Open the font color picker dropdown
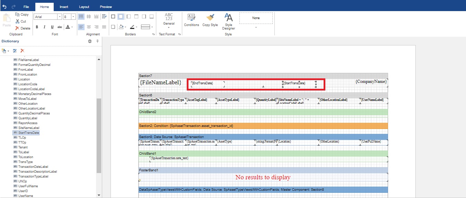Screen dimensions: 466x198 [x=72, y=27]
